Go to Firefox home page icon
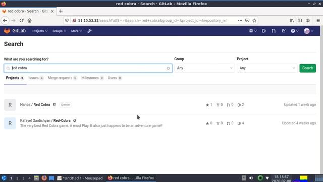Viewport: 323px width, 182px height. coord(29,20)
